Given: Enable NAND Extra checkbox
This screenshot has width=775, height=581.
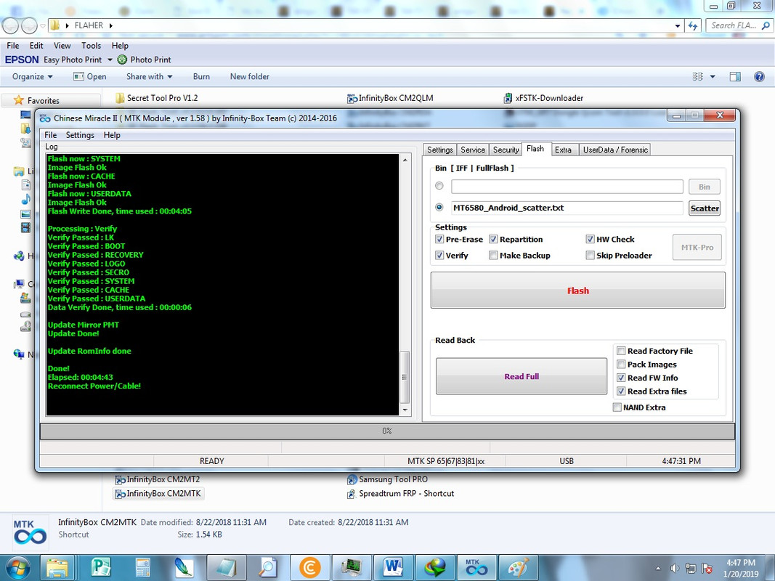Looking at the screenshot, I should tap(617, 407).
